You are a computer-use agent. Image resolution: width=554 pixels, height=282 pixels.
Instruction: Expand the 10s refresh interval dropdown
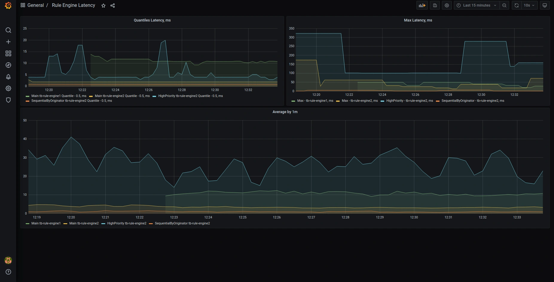529,5
